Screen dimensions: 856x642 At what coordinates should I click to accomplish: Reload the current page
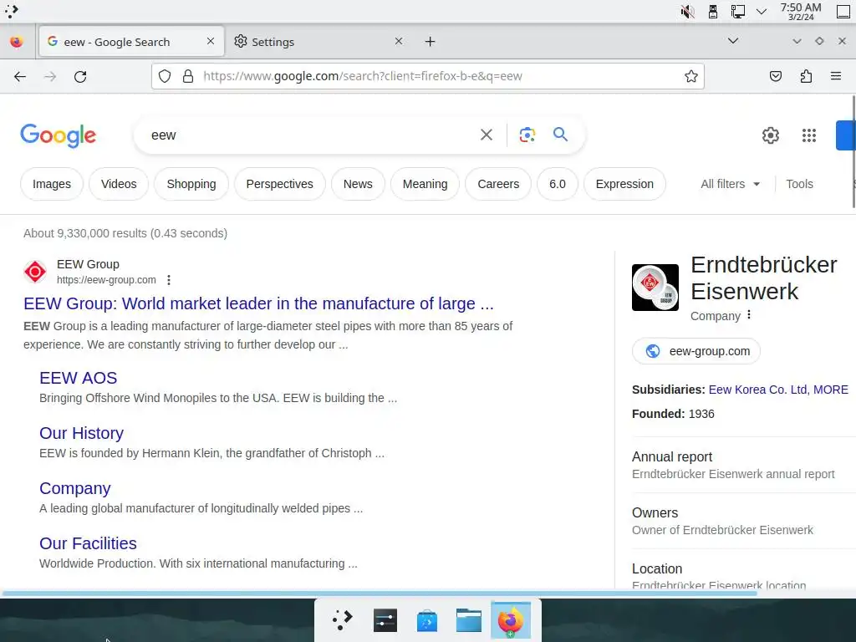click(80, 76)
